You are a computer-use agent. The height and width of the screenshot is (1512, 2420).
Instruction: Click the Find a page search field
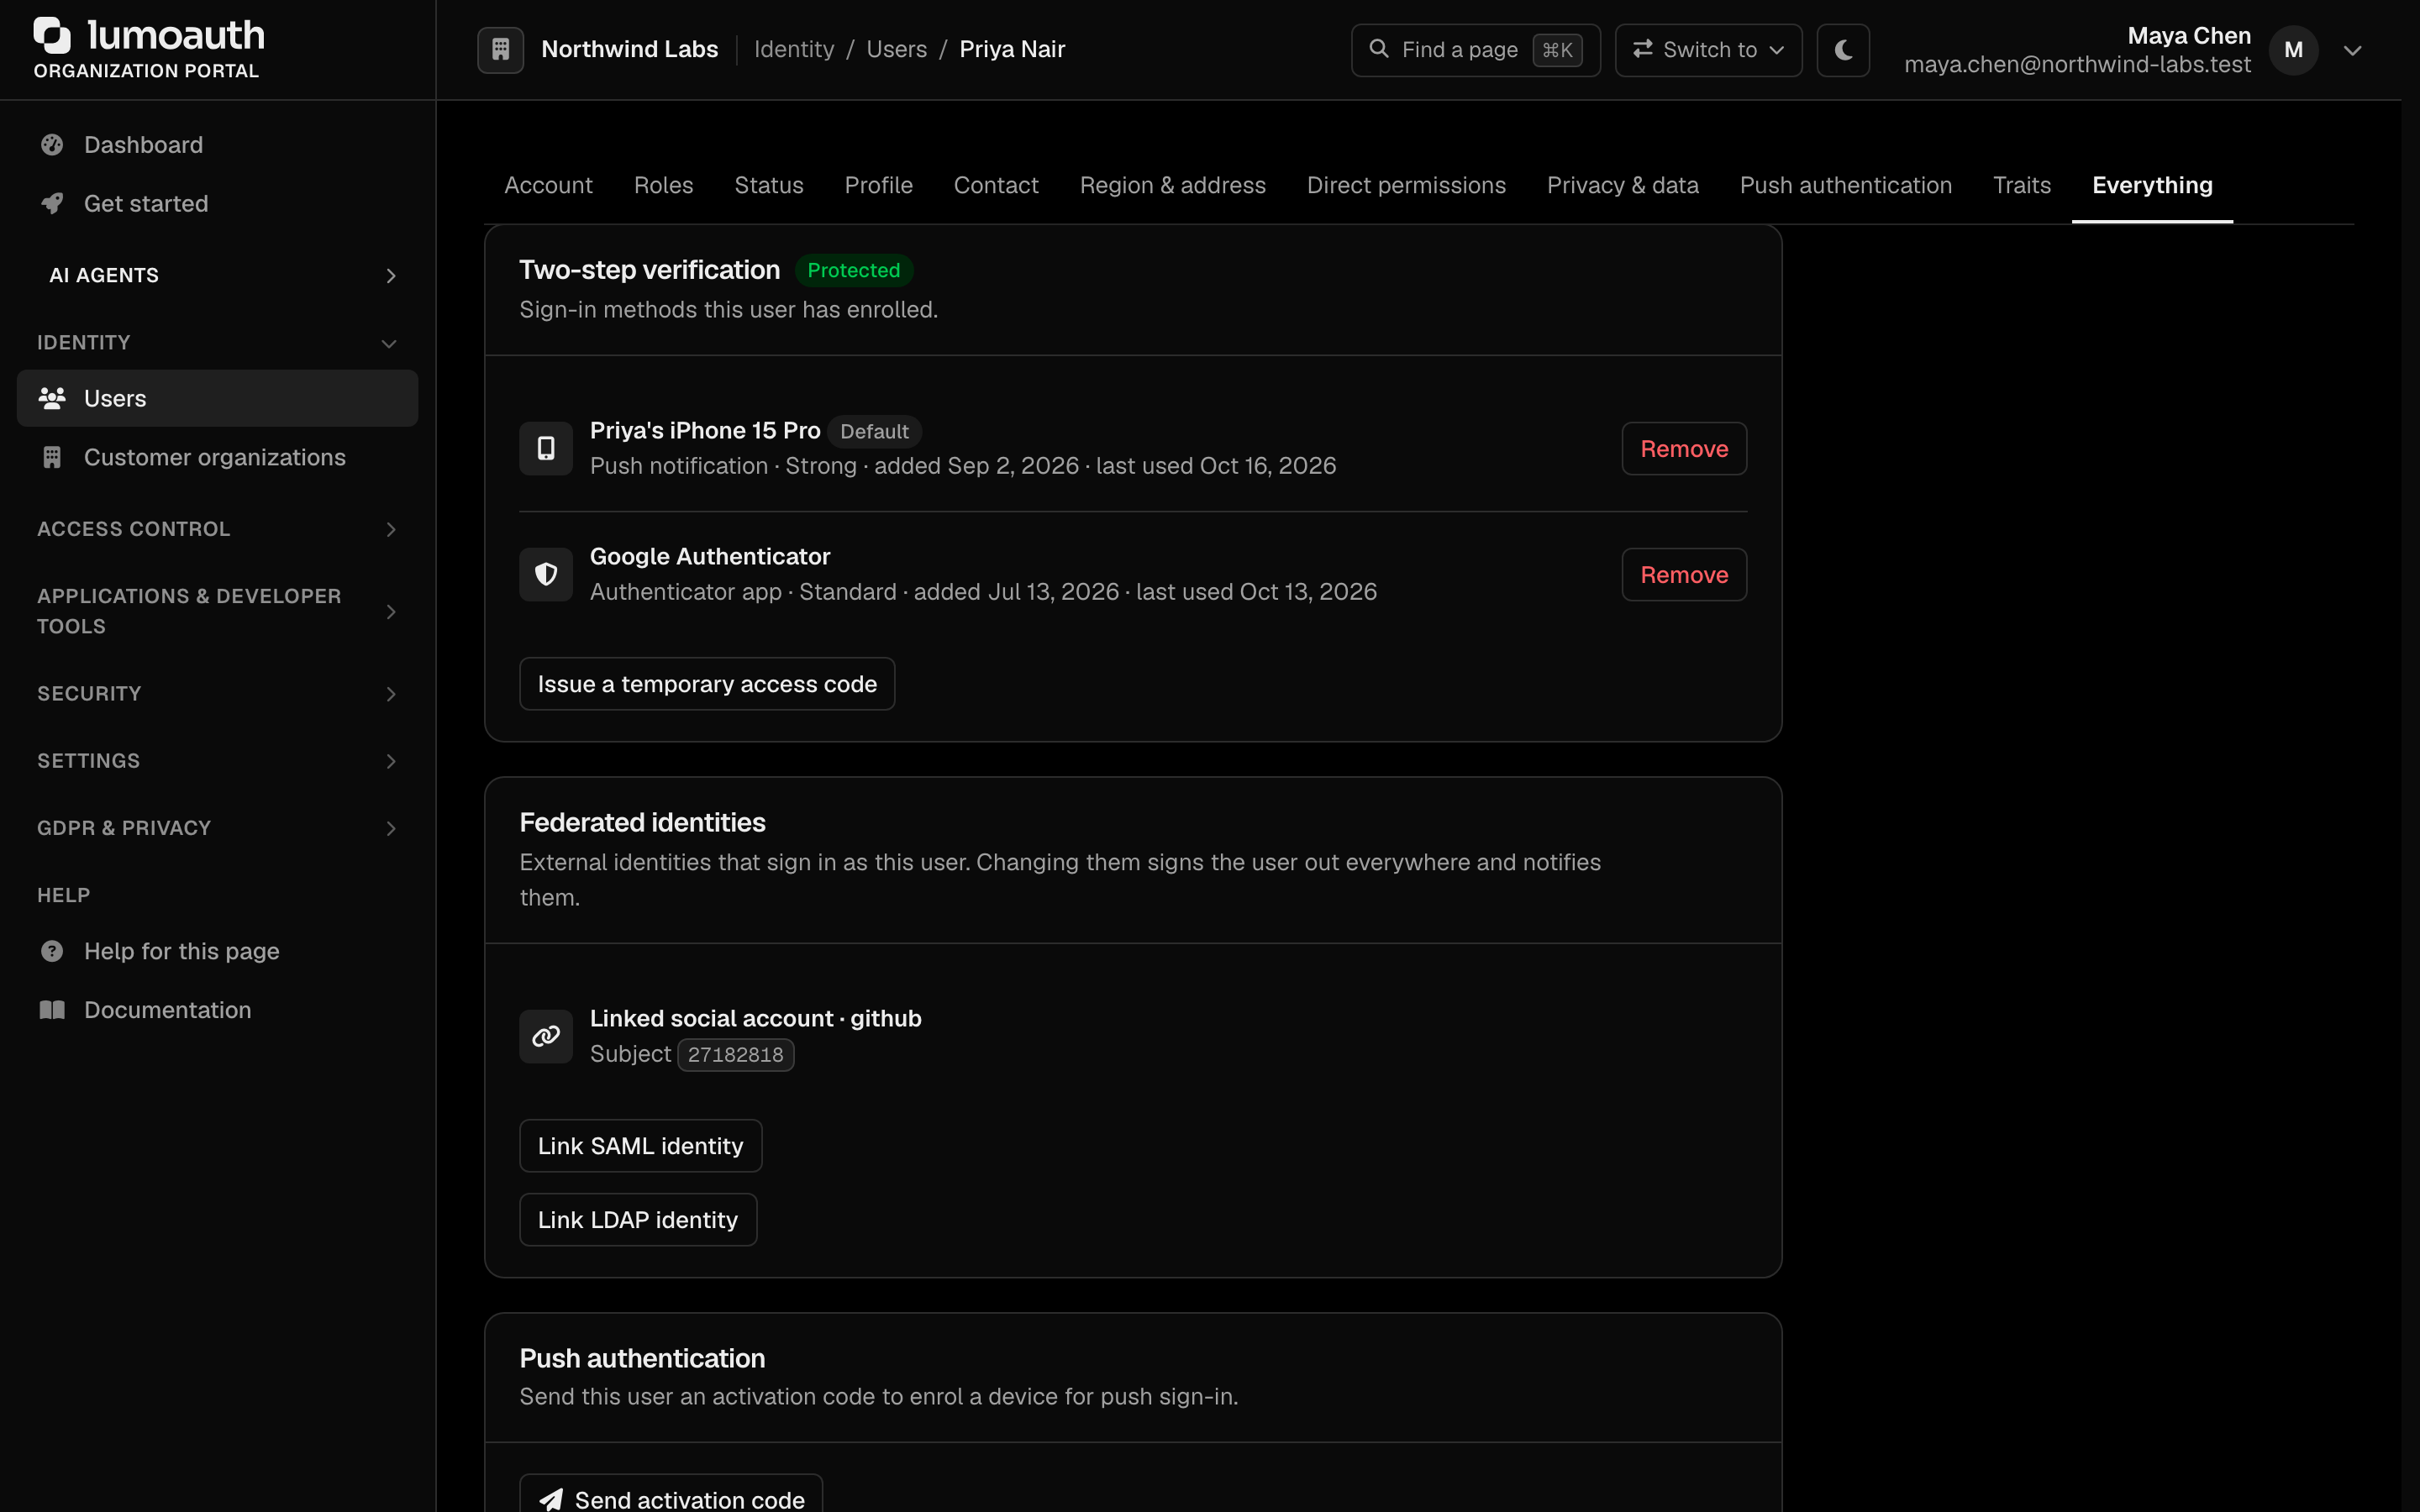[x=1475, y=50]
